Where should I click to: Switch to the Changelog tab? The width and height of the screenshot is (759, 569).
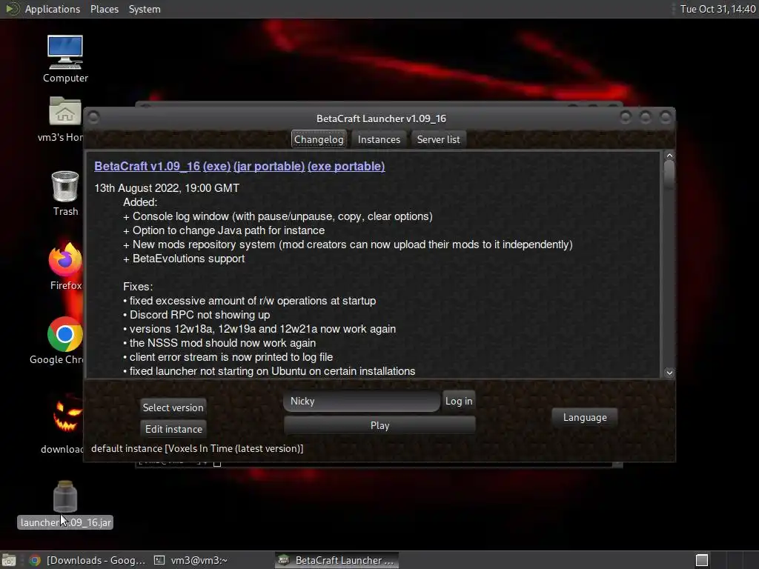(x=319, y=139)
